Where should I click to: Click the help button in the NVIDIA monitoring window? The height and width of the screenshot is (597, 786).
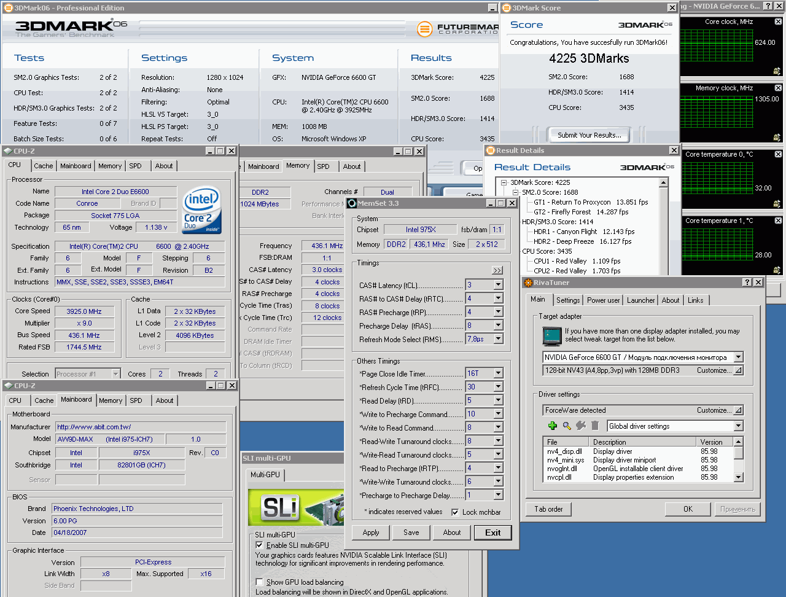(x=768, y=6)
